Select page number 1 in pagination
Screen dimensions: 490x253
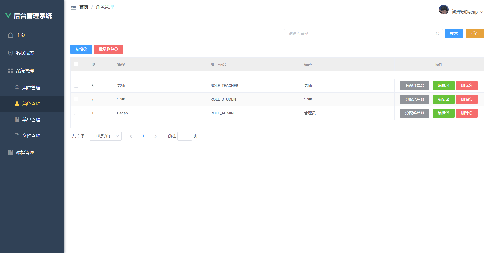coord(143,136)
